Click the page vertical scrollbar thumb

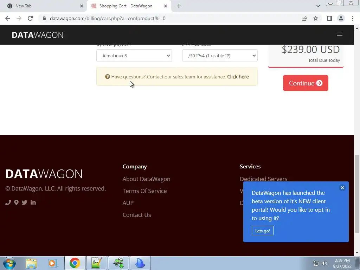click(x=357, y=194)
